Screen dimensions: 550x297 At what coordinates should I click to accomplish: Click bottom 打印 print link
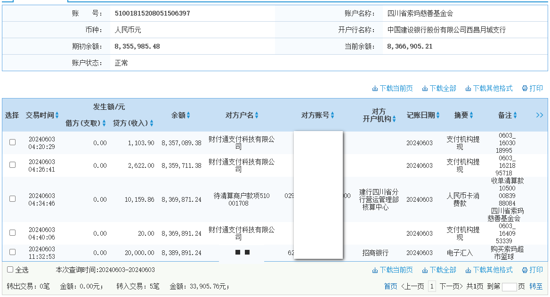pos(533,270)
